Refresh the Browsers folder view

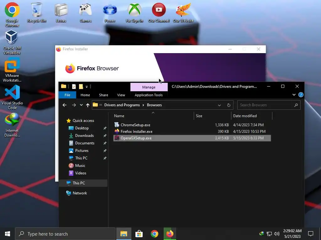[229, 105]
